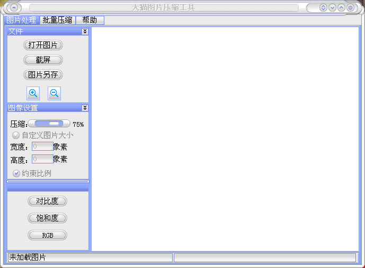Click the round minus button in title bar

tap(14, 8)
